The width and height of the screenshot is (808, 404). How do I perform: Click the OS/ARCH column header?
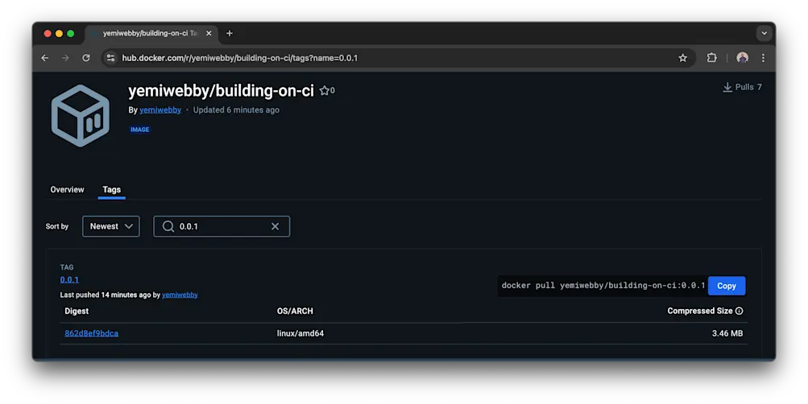(295, 311)
